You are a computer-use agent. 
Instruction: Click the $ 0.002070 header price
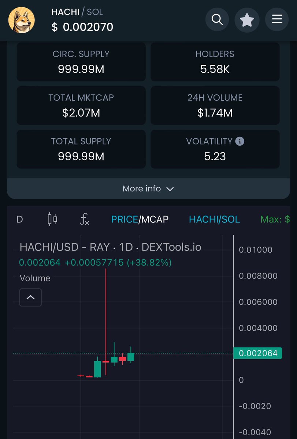pyautogui.click(x=82, y=27)
